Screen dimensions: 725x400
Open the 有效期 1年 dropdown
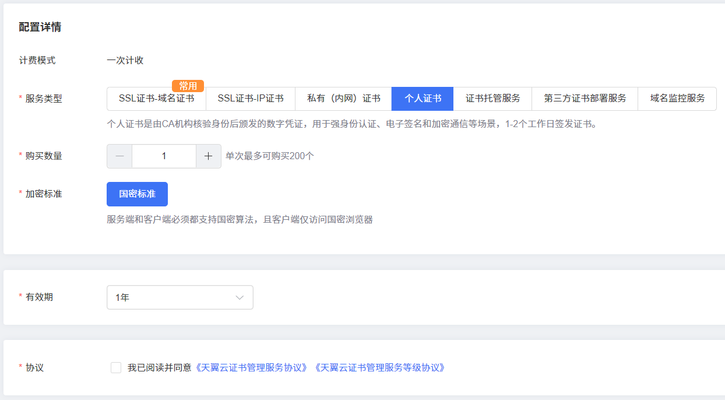click(x=180, y=297)
